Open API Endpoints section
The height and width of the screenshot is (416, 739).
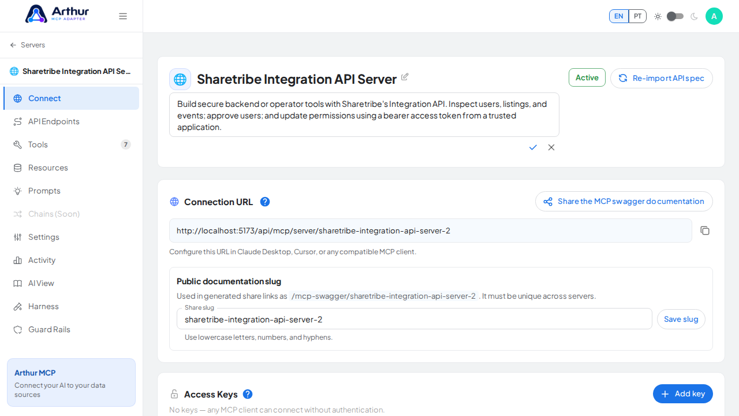[x=71, y=121]
